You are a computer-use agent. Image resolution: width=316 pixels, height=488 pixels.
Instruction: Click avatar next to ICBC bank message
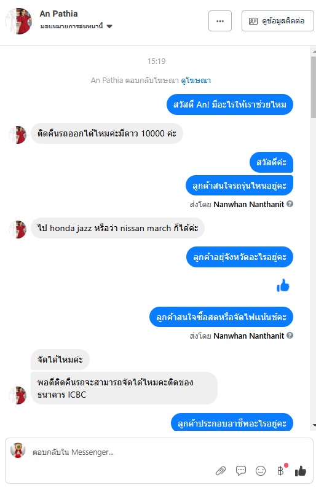point(17,395)
